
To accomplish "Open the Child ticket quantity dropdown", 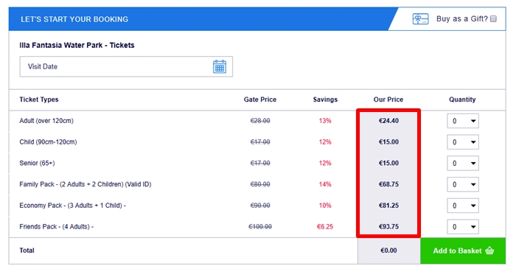I will pos(463,142).
